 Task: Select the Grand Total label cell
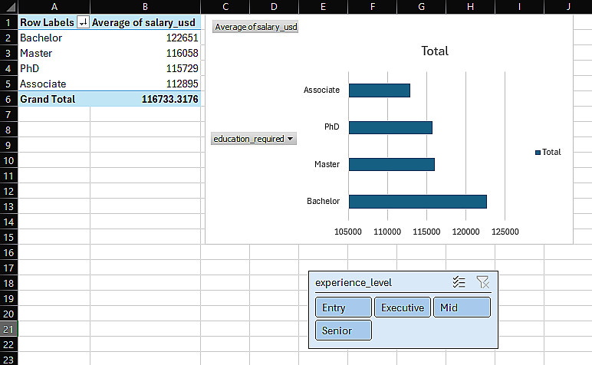point(54,99)
